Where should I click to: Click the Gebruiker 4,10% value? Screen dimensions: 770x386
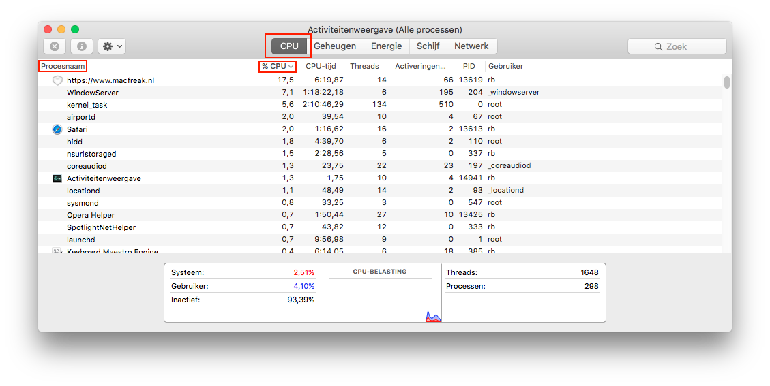pyautogui.click(x=304, y=287)
